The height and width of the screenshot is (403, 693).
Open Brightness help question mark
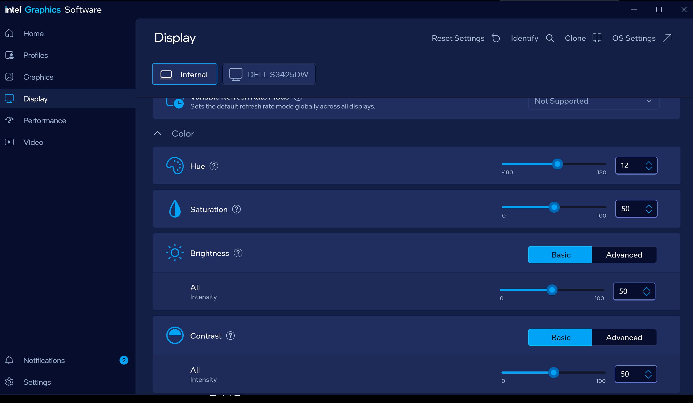point(238,253)
